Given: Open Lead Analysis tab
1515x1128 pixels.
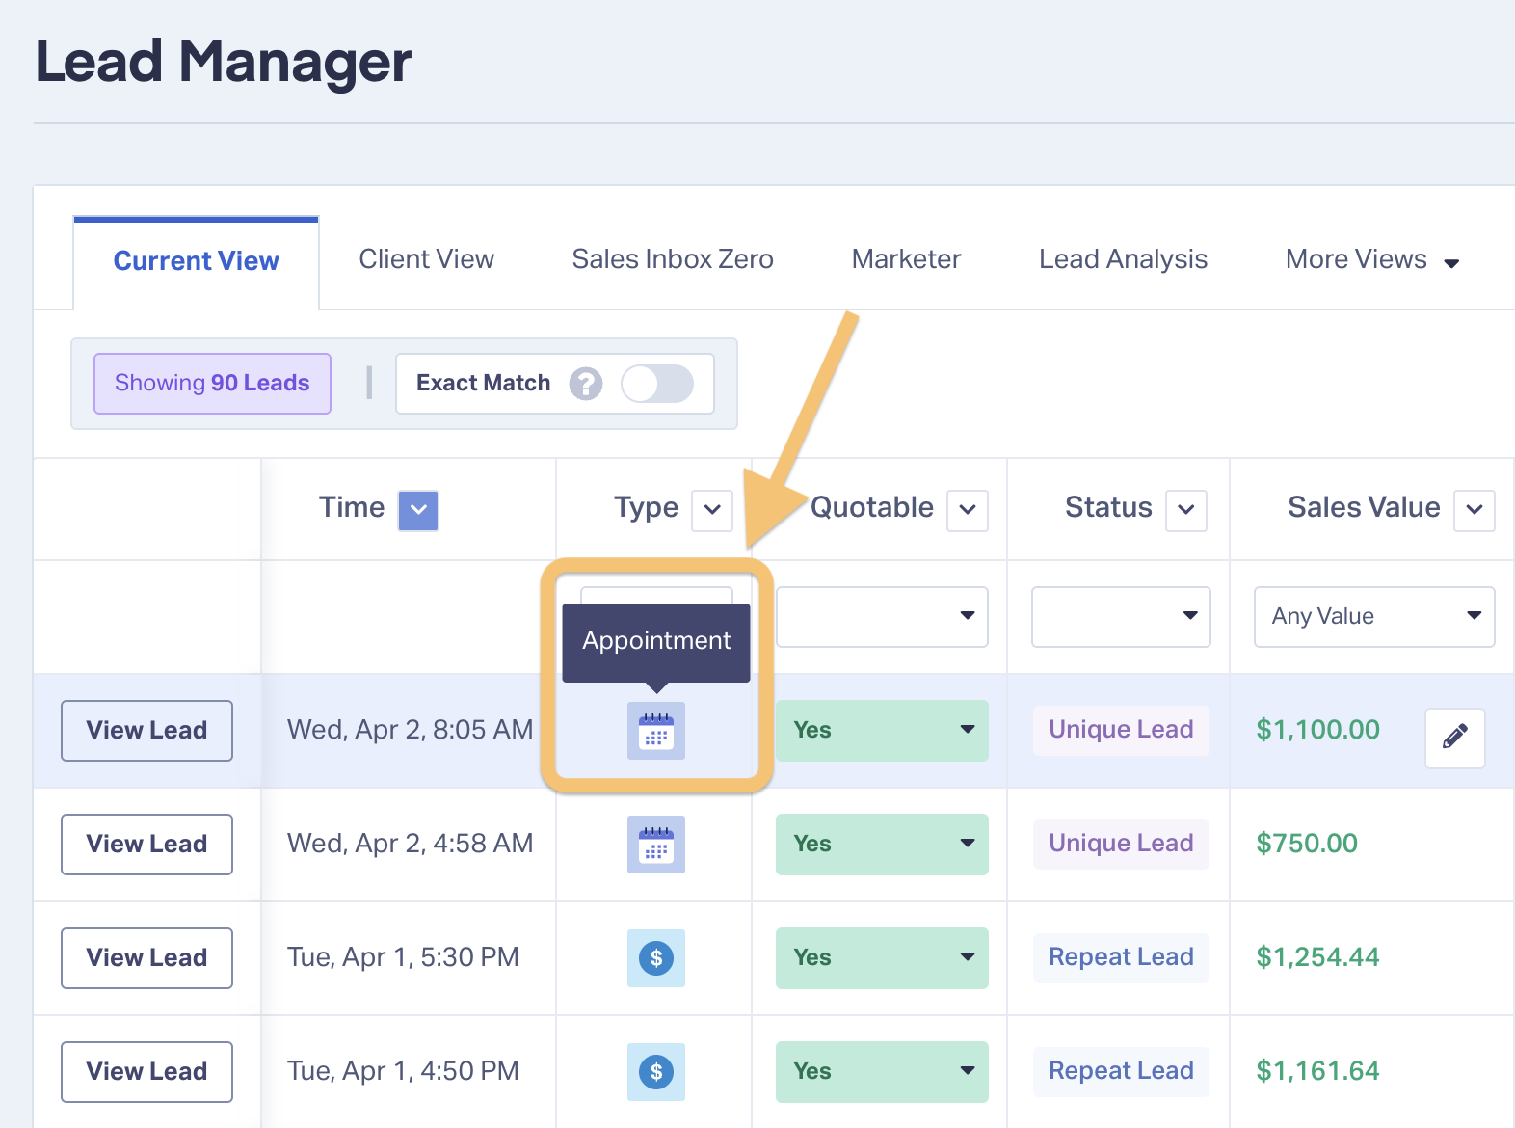Looking at the screenshot, I should point(1123,259).
